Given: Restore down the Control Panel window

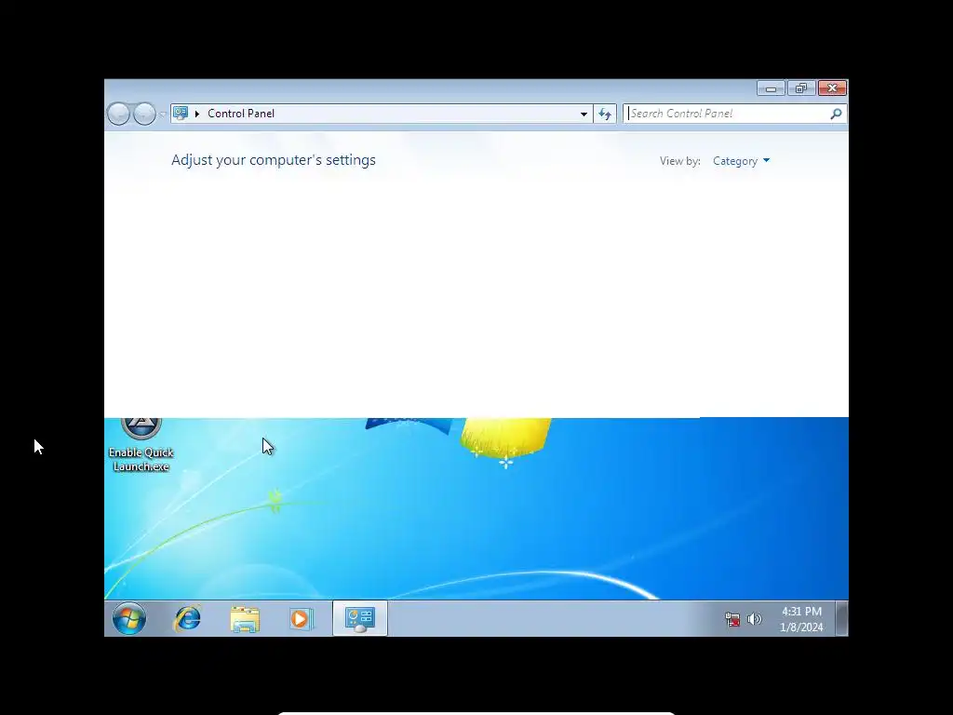Looking at the screenshot, I should click(x=801, y=88).
